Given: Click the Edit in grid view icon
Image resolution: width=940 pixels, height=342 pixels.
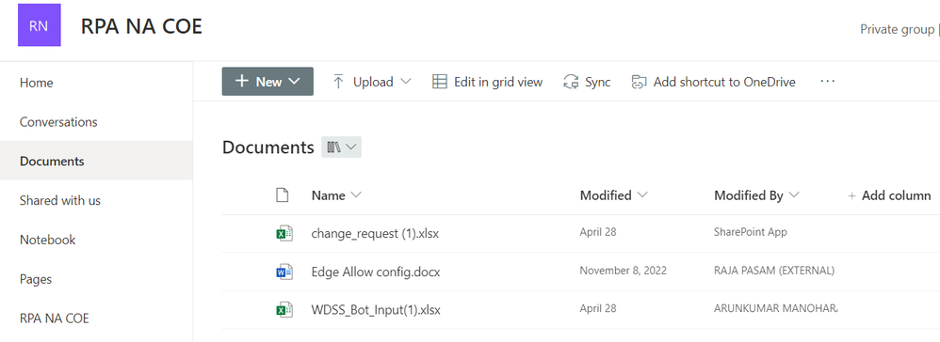Looking at the screenshot, I should (440, 82).
